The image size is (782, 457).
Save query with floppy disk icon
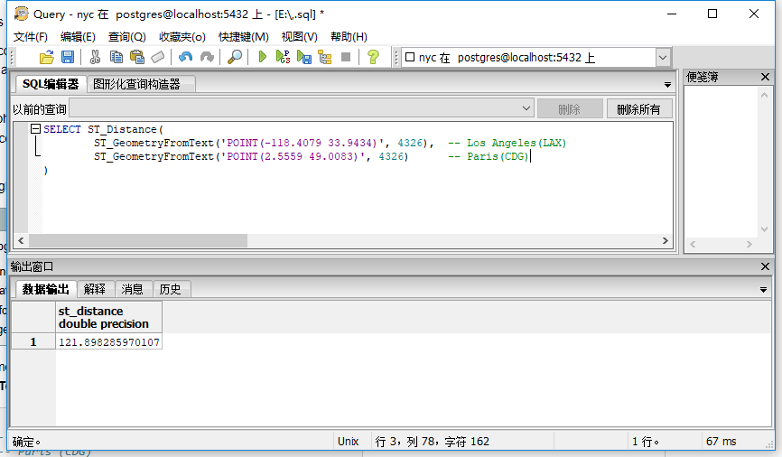pos(68,58)
